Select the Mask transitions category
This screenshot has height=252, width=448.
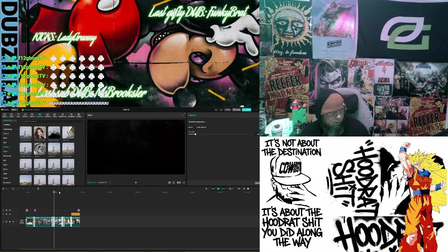pos(5,169)
